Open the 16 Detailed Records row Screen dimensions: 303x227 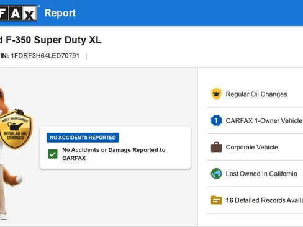click(255, 200)
